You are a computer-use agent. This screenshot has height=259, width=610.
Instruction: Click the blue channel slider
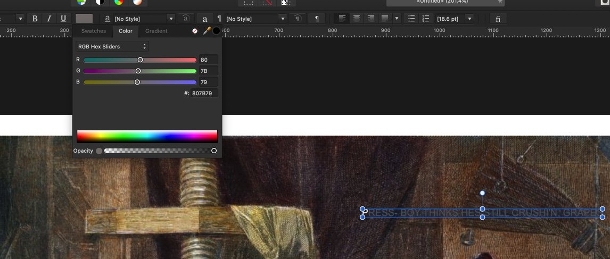pos(140,82)
